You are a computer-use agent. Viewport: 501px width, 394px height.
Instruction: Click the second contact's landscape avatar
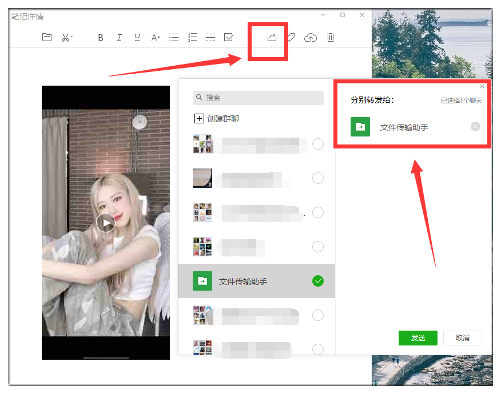click(202, 178)
